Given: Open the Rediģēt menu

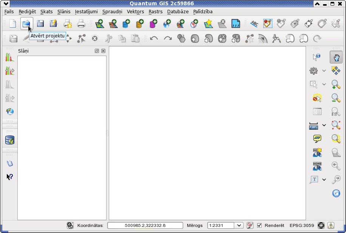Looking at the screenshot, I should pyautogui.click(x=27, y=11).
